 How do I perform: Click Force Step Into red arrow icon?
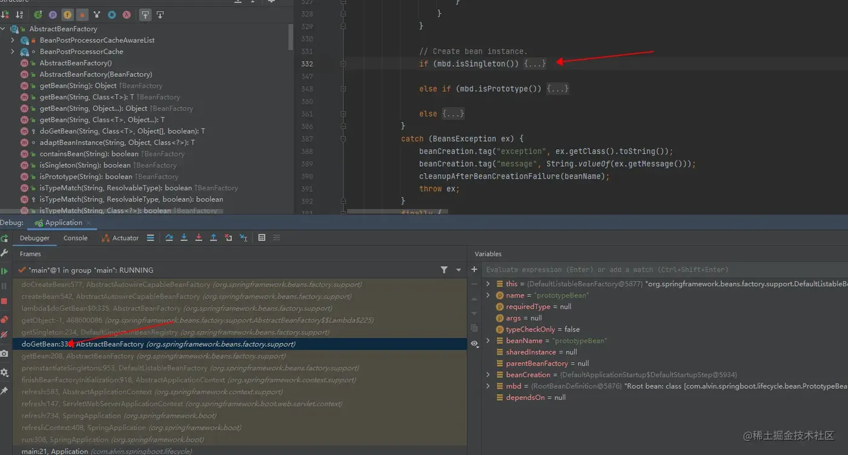[x=199, y=238]
